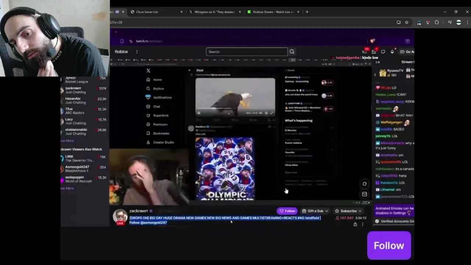Click the large purple Follow overlay button
Viewport: 471px width, 265px height.
click(389, 245)
